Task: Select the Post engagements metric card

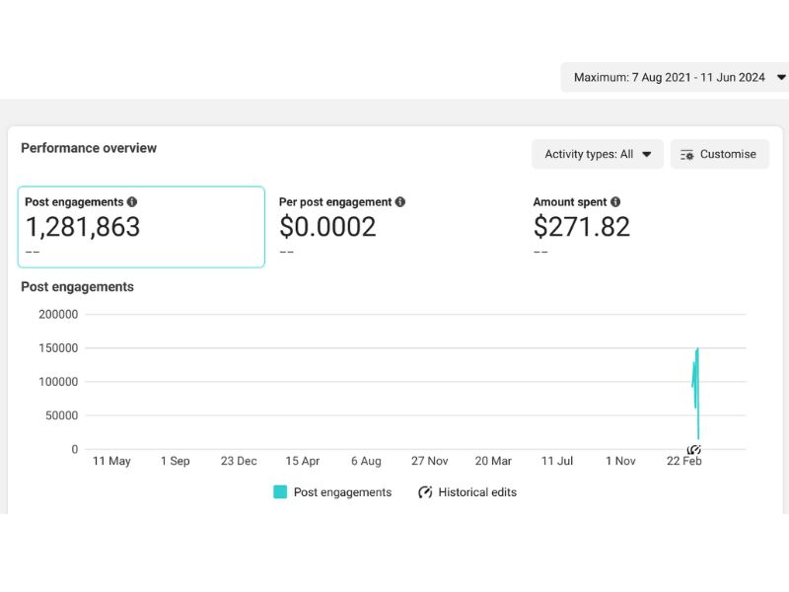Action: click(141, 227)
